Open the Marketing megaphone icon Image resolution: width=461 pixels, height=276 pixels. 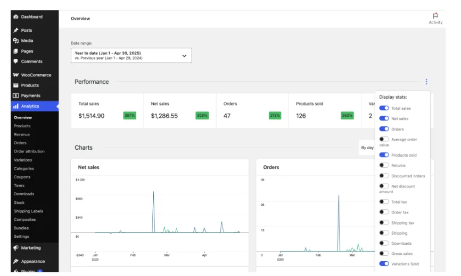[x=15, y=248]
